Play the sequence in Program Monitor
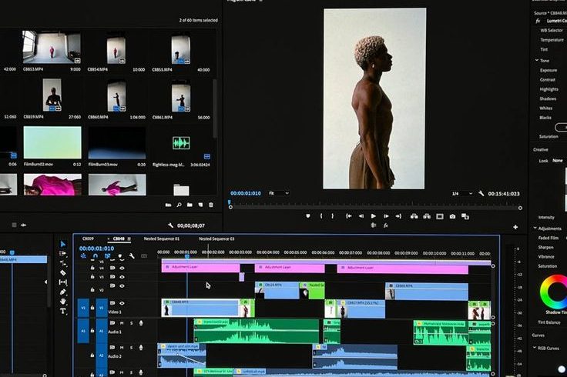This screenshot has height=377, width=567. click(x=373, y=216)
